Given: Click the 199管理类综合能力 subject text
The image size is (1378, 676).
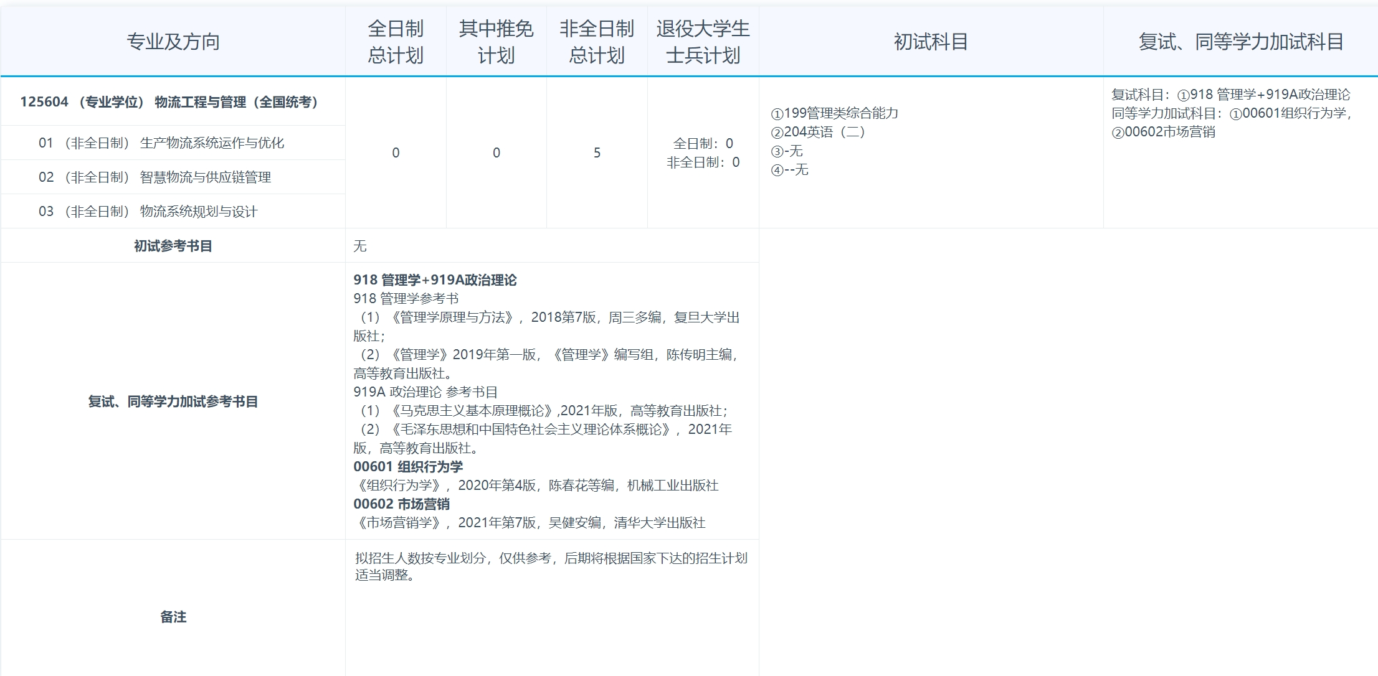Looking at the screenshot, I should (835, 114).
